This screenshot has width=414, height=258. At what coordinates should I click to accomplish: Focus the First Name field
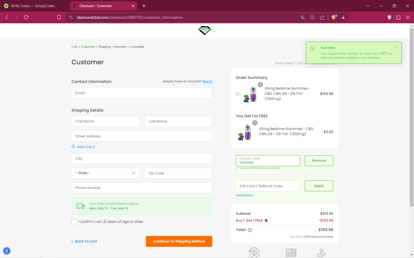[105, 121]
